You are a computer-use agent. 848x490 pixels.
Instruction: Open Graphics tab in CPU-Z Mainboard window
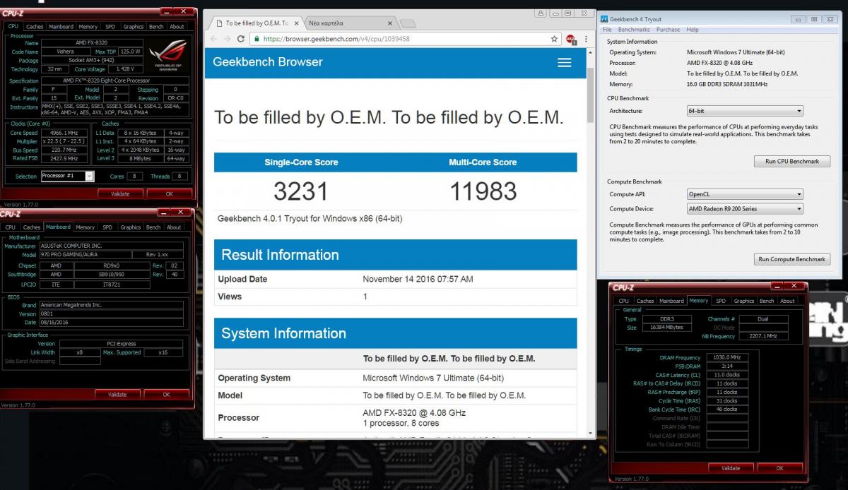pyautogui.click(x=131, y=227)
